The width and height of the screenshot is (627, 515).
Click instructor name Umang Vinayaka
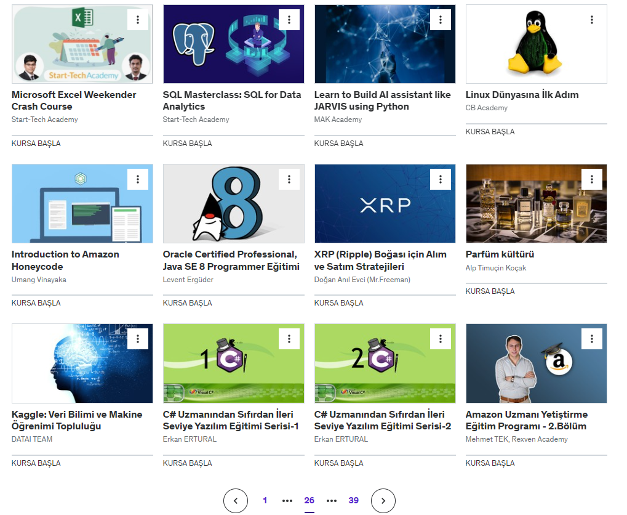click(x=39, y=280)
